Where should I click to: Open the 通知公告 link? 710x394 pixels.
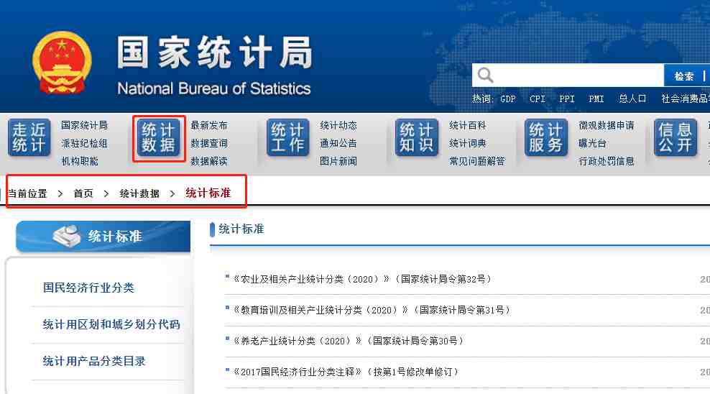(338, 143)
